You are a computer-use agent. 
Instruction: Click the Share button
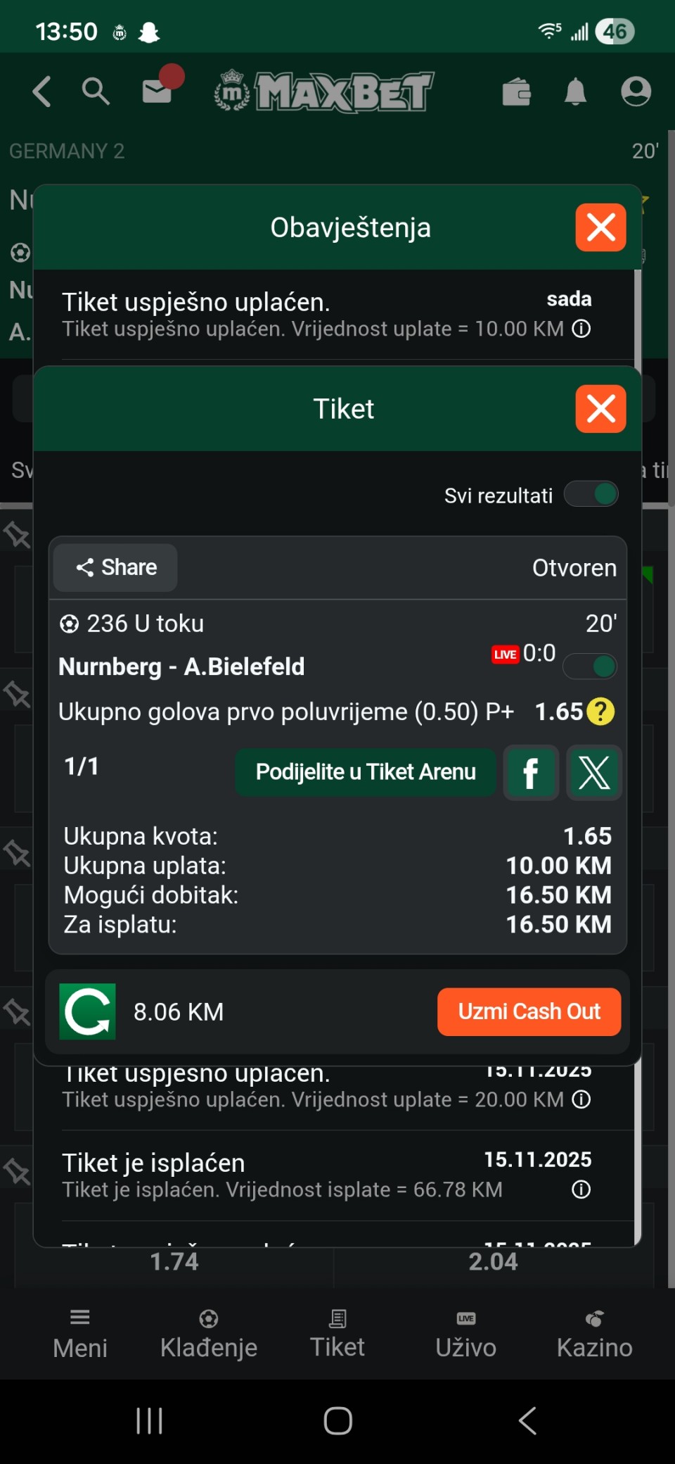pos(116,567)
